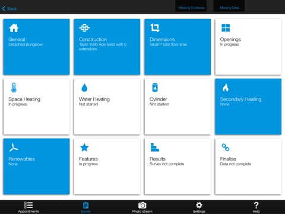Click 'Survey not complete' status text
This screenshot has width=285, height=214.
pyautogui.click(x=167, y=164)
